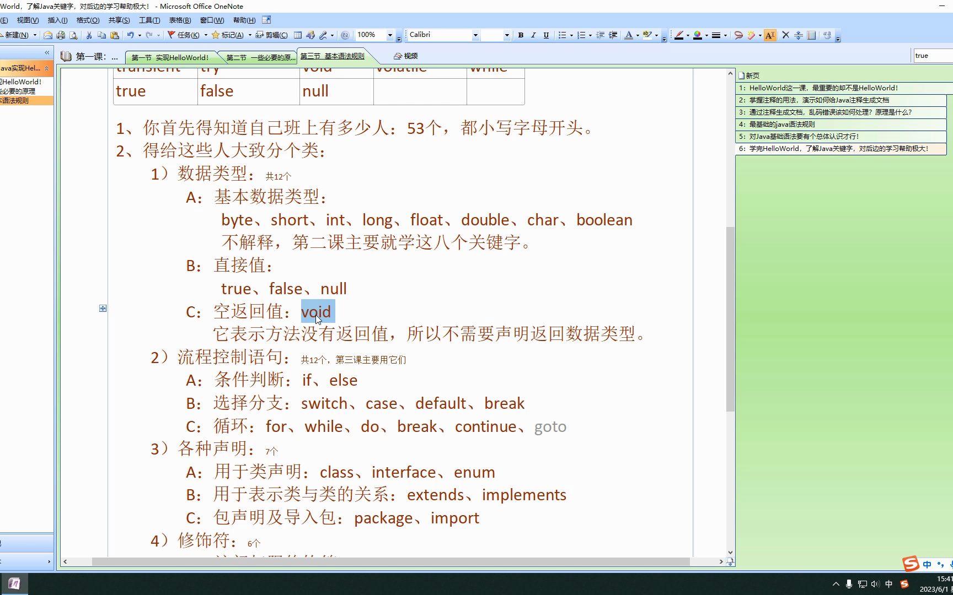Viewport: 953px width, 595px height.
Task: Open the font color dropdown arrow
Action: pyautogui.click(x=638, y=35)
